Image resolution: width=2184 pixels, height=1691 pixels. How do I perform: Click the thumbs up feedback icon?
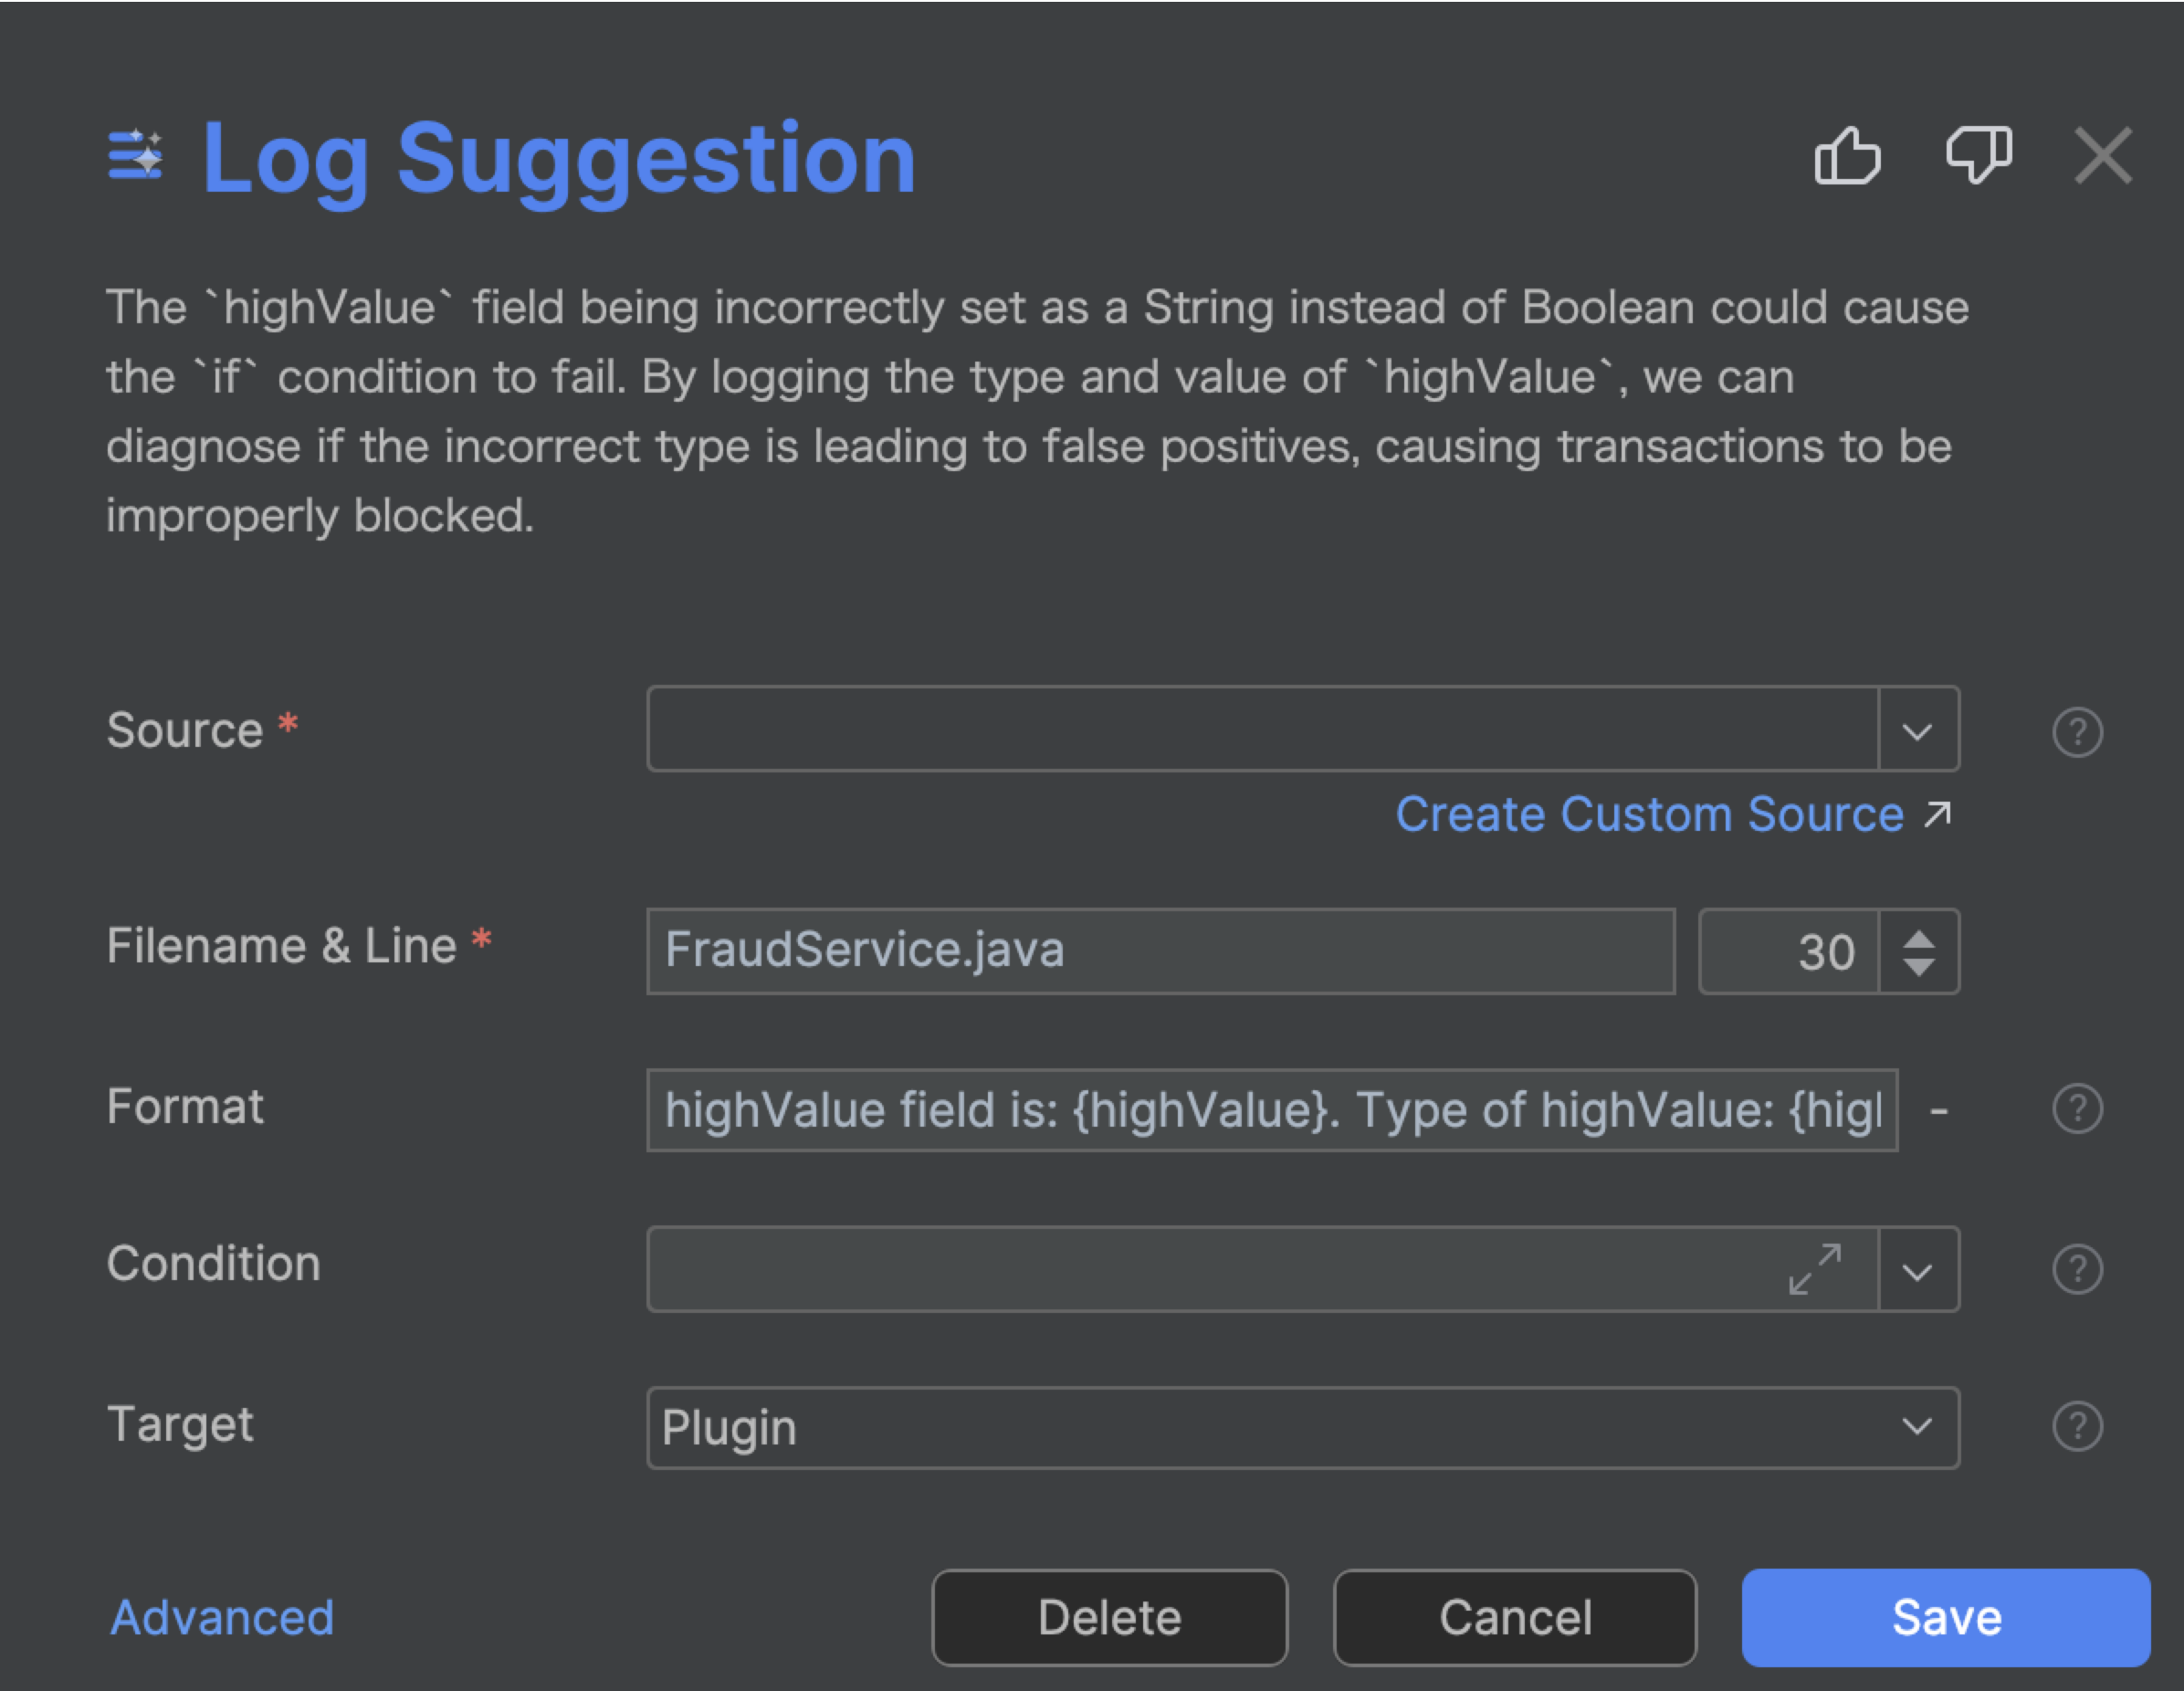point(1847,156)
